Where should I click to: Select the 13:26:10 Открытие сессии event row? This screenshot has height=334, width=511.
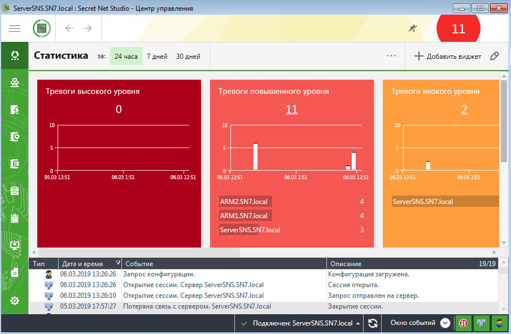coord(263,296)
